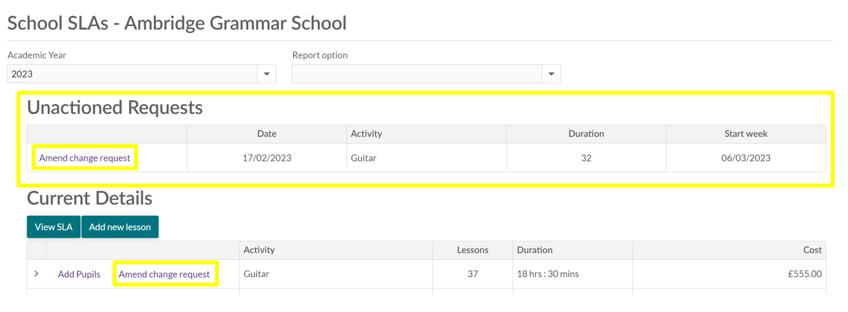
Task: Click the Academic Year field showing 2023
Action: click(132, 74)
